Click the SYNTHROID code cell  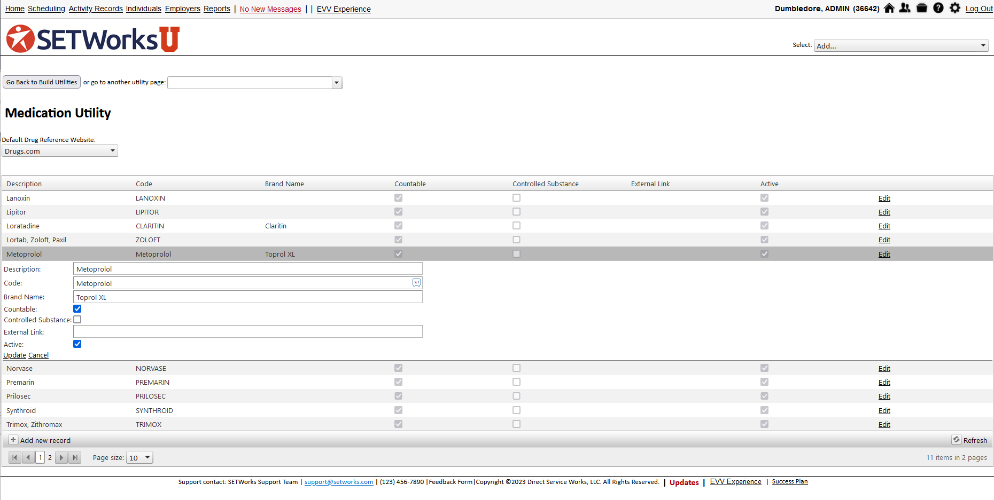point(154,411)
